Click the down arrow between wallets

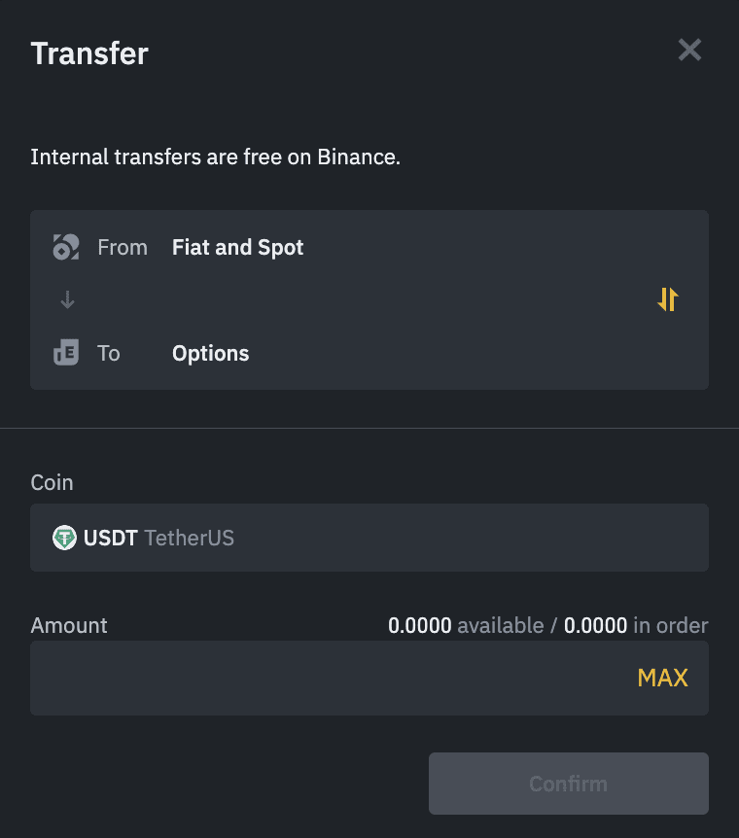tap(67, 300)
